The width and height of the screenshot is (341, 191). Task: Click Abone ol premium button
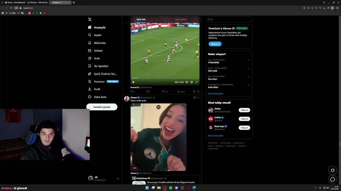pyautogui.click(x=215, y=44)
